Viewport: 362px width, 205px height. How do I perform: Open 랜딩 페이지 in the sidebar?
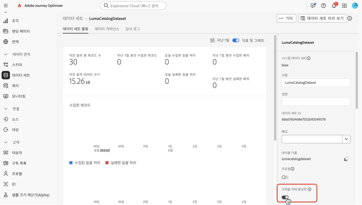click(21, 31)
